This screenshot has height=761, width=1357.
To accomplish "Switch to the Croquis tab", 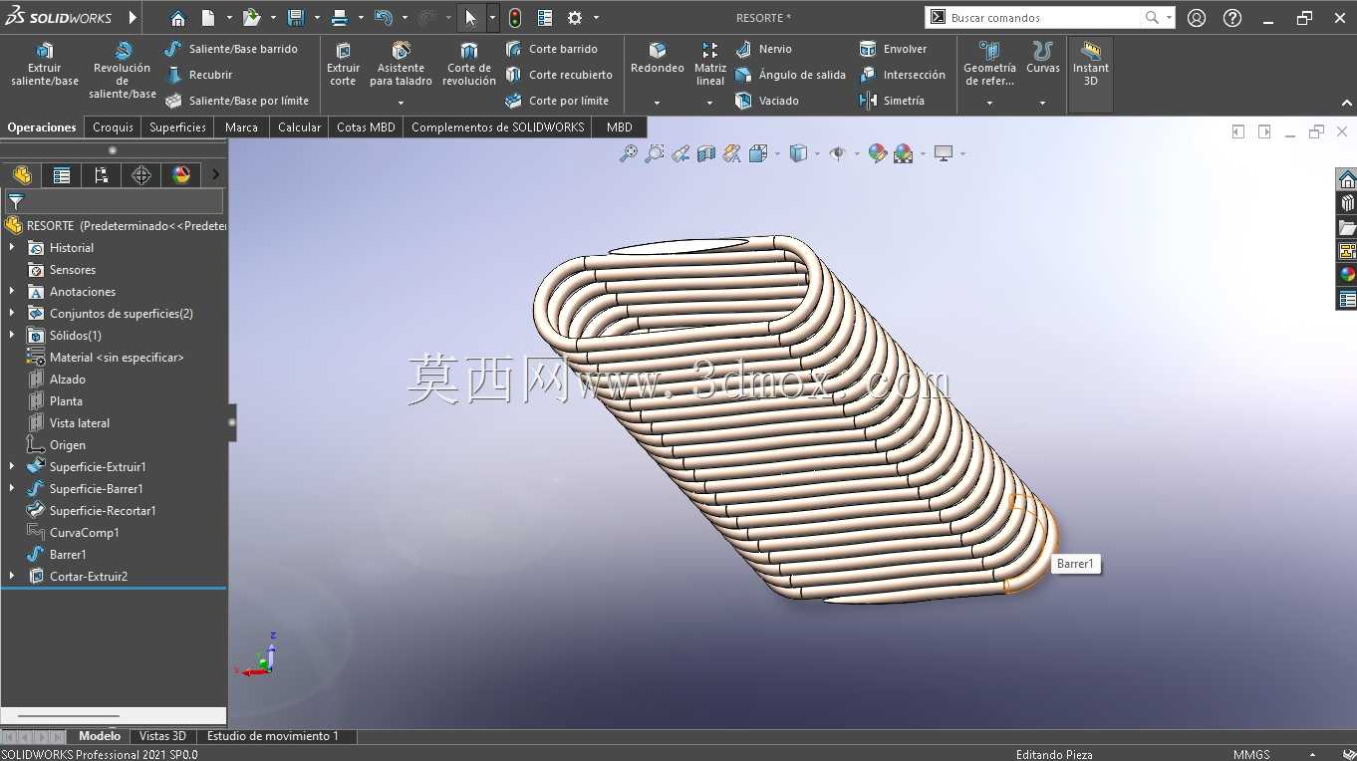I will pos(113,127).
